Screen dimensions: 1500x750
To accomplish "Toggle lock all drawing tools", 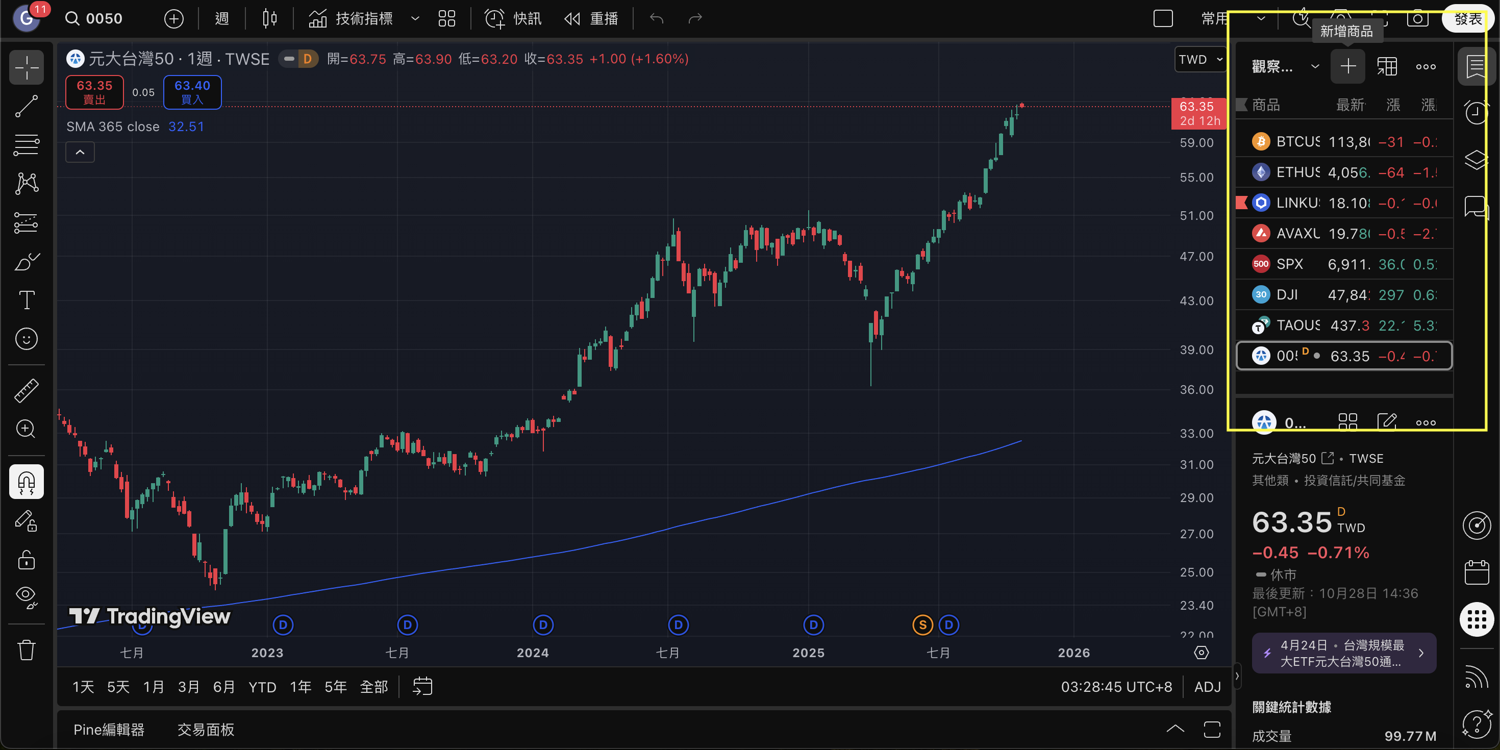I will click(26, 560).
